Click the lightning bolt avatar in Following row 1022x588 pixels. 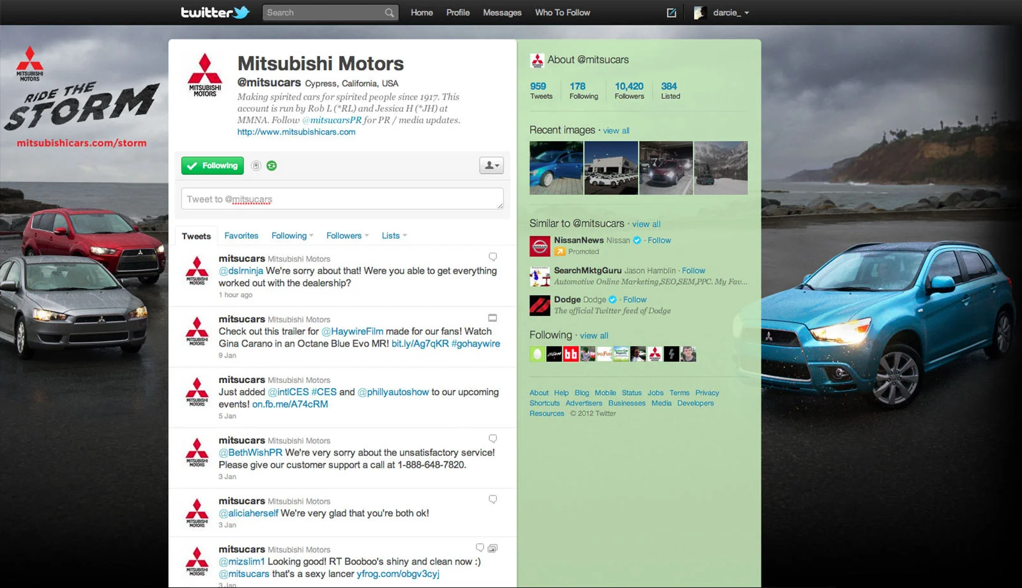(x=671, y=354)
